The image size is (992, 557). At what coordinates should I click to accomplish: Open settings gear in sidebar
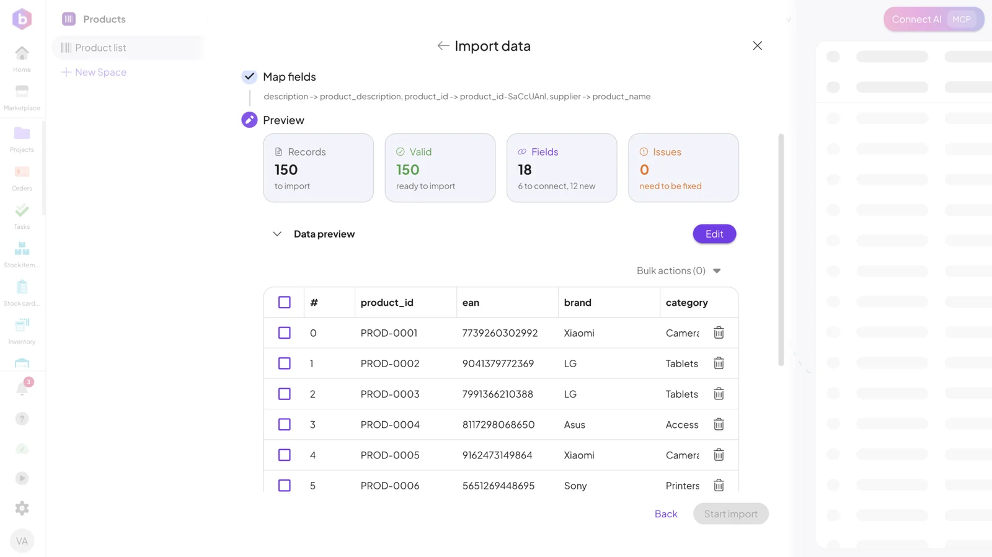[x=22, y=509]
